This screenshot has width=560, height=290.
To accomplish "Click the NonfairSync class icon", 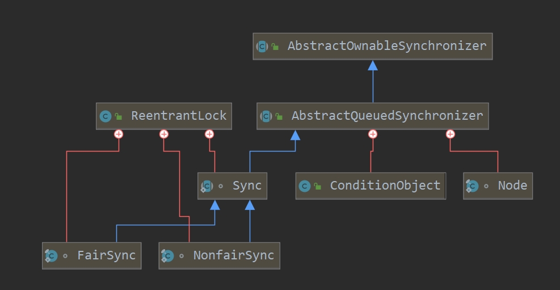I will click(167, 256).
